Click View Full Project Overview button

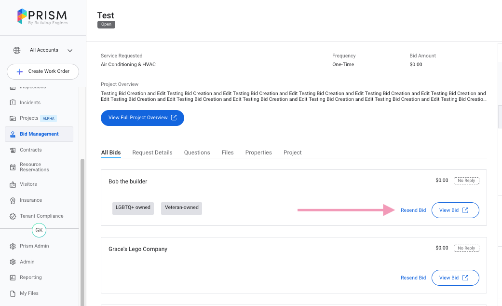coord(142,118)
